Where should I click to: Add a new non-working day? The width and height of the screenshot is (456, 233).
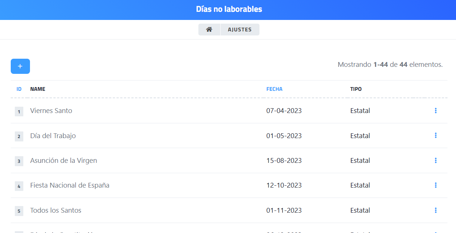(x=20, y=66)
